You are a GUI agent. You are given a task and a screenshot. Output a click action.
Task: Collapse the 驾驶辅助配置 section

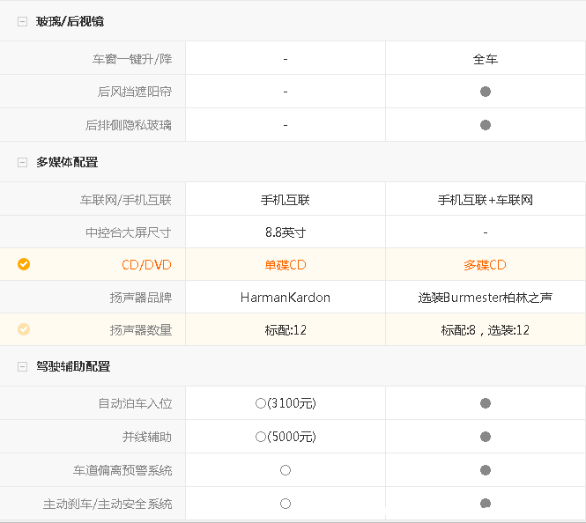coord(22,366)
